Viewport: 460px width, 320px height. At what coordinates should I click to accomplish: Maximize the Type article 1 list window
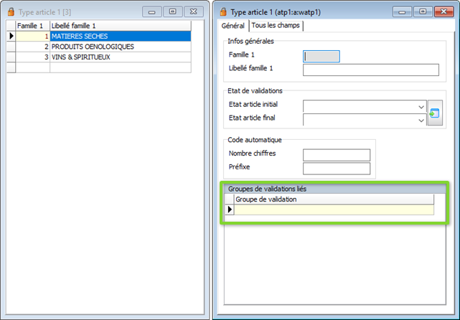[x=172, y=11]
